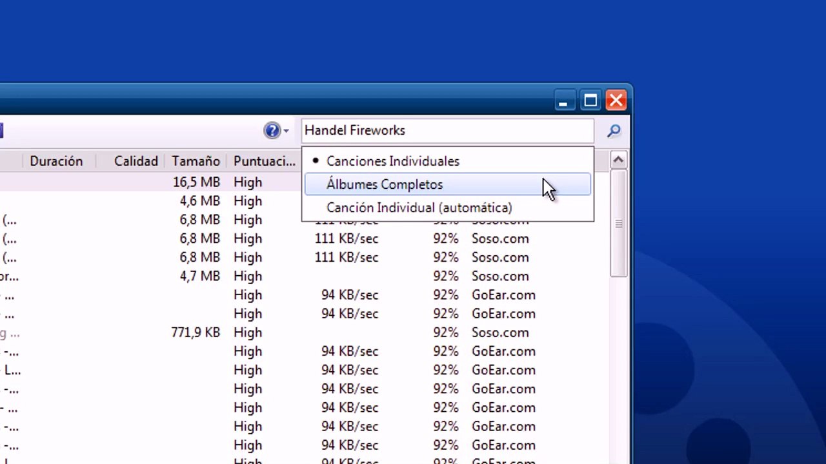Image resolution: width=826 pixels, height=464 pixels.
Task: Sort by Duración column header
Action: [58, 161]
